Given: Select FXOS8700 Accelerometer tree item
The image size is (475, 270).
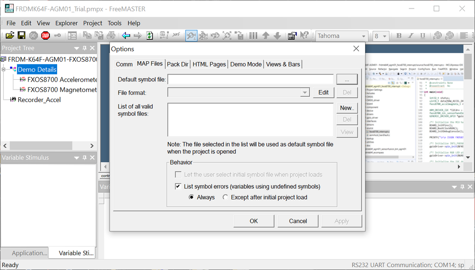Looking at the screenshot, I should pyautogui.click(x=62, y=80).
